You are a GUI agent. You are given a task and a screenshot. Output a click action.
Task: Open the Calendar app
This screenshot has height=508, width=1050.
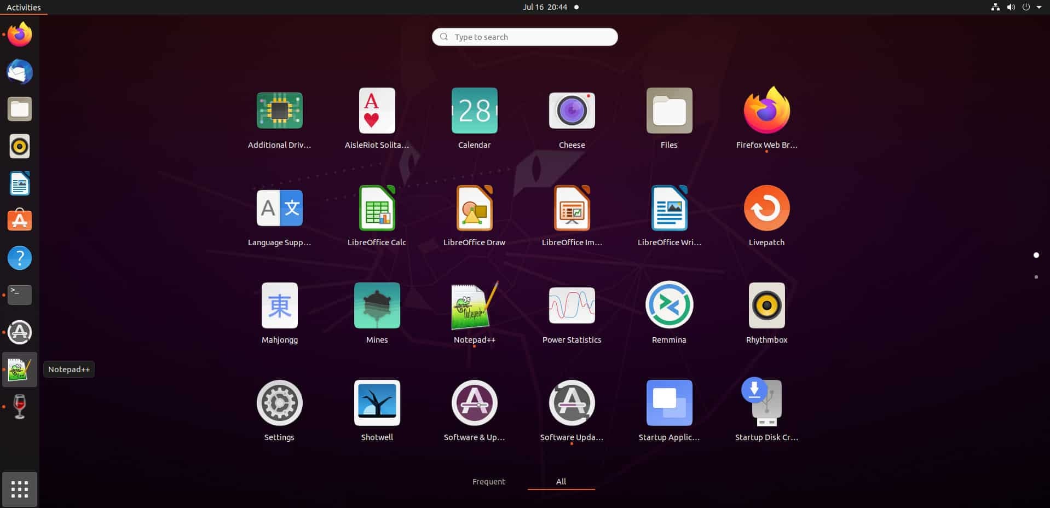(474, 111)
